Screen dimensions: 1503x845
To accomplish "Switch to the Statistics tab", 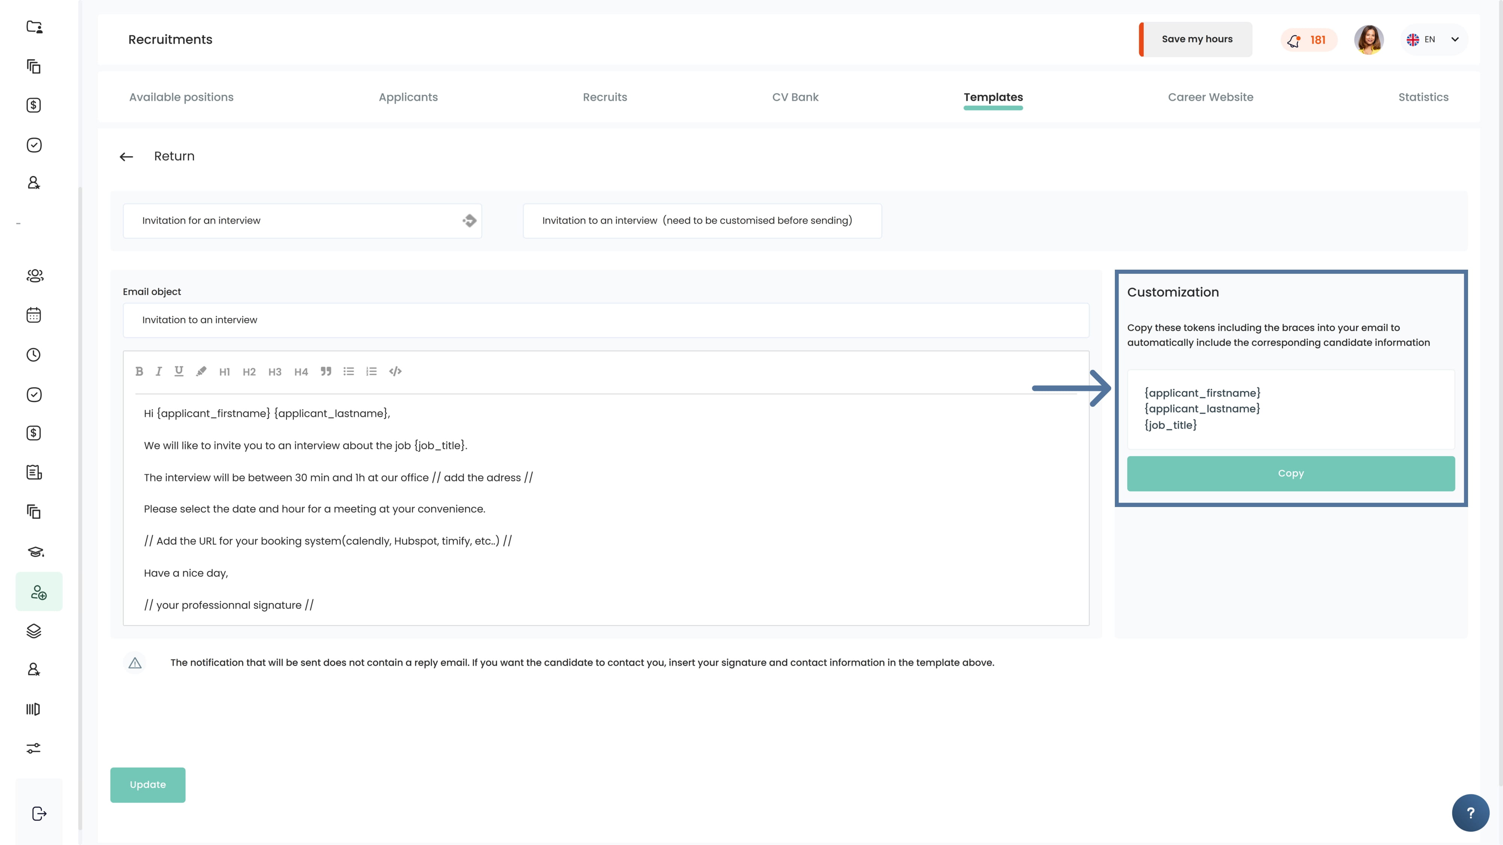I will (x=1424, y=97).
